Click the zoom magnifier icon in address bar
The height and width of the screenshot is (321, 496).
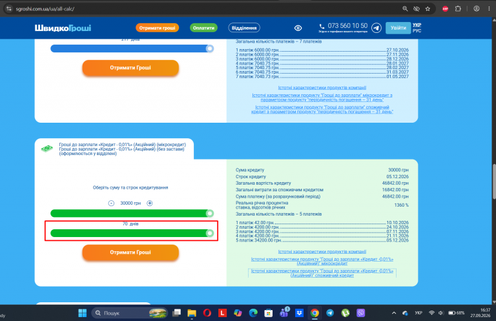tap(405, 9)
